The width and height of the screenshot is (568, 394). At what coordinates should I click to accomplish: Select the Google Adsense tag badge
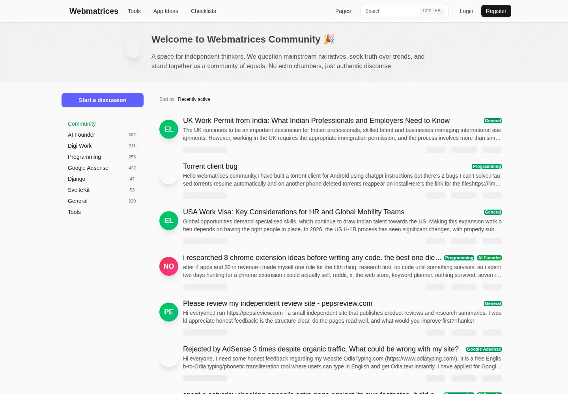pyautogui.click(x=484, y=349)
